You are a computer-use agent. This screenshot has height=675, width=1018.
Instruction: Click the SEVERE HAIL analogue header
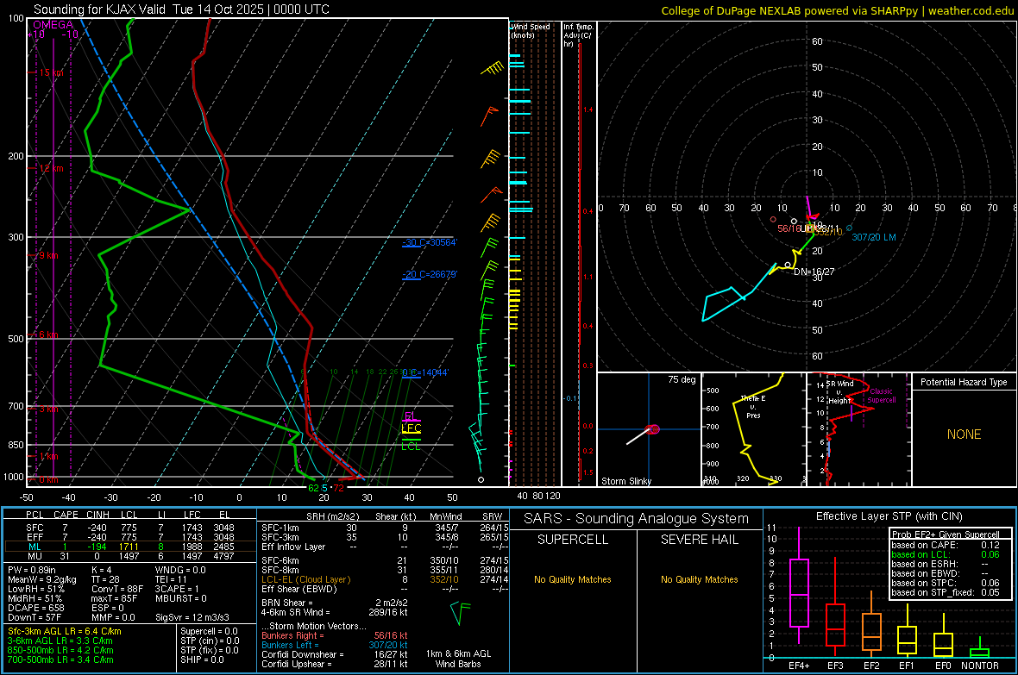pos(699,540)
